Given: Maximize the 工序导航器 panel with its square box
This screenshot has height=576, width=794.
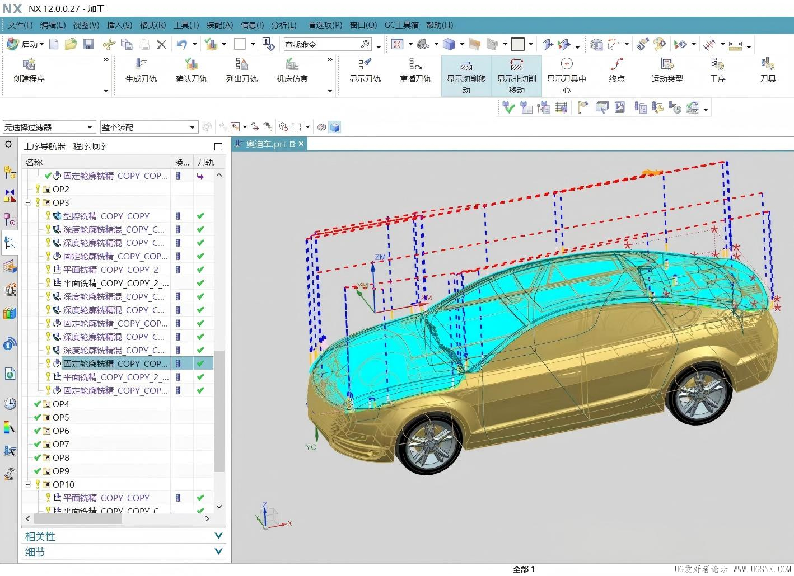Looking at the screenshot, I should point(218,147).
